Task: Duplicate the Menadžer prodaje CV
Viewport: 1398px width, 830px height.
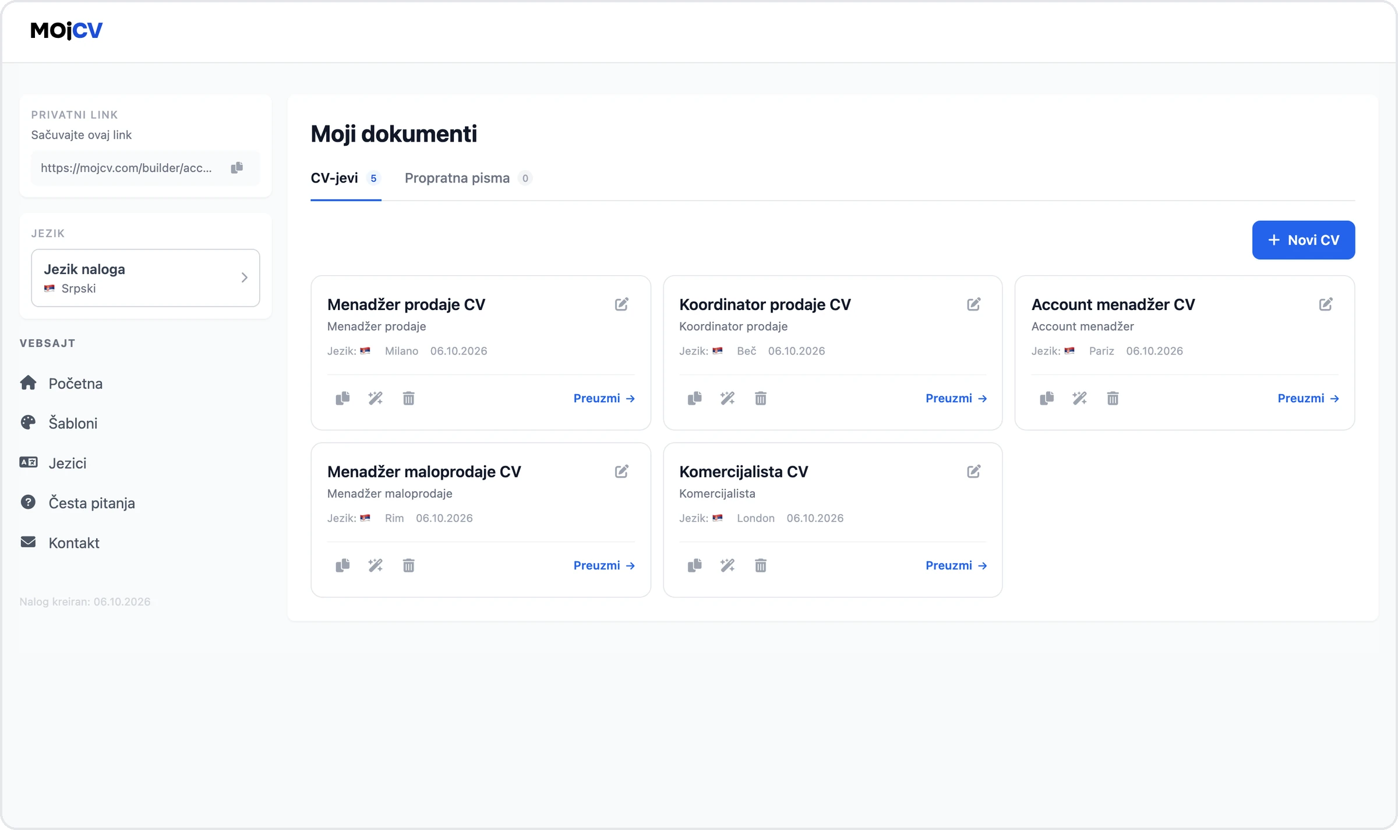Action: click(343, 398)
